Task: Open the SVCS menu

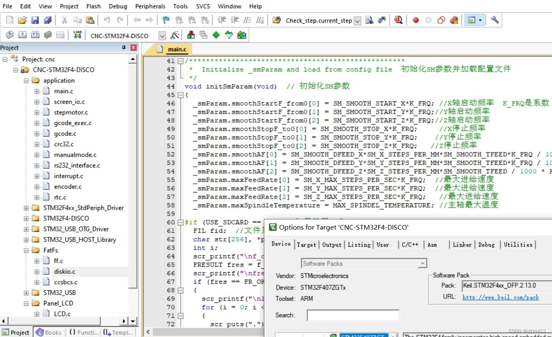Action: [203, 6]
